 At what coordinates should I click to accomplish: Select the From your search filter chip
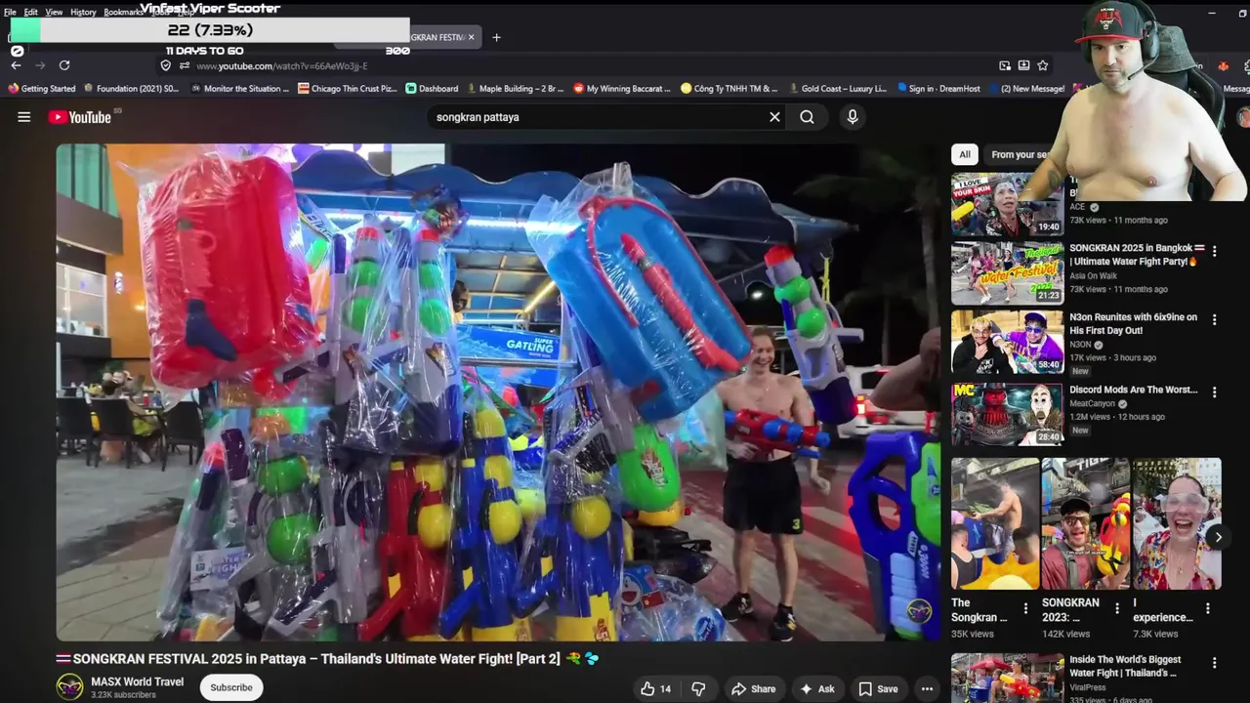pyautogui.click(x=1019, y=154)
